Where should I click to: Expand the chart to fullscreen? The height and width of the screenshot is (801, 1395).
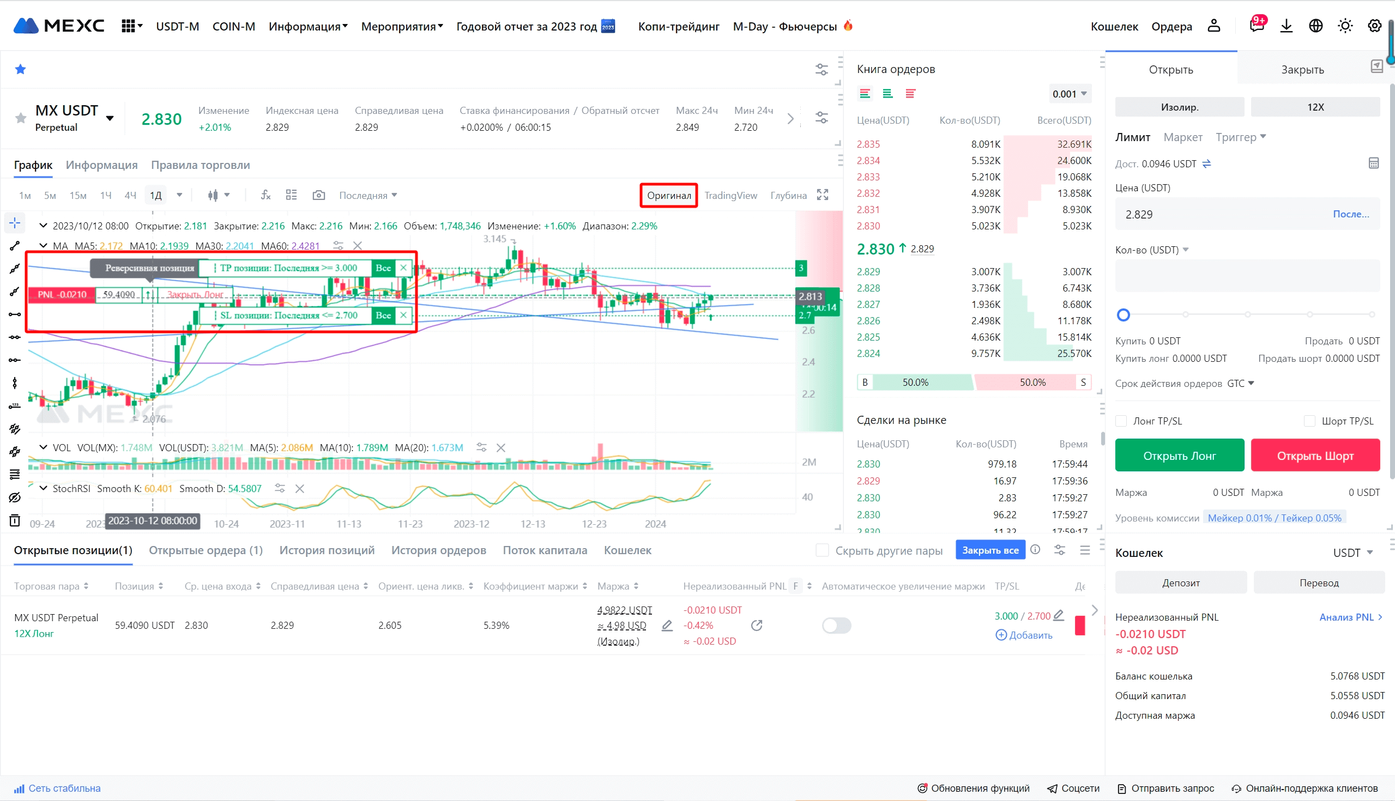[x=823, y=195]
